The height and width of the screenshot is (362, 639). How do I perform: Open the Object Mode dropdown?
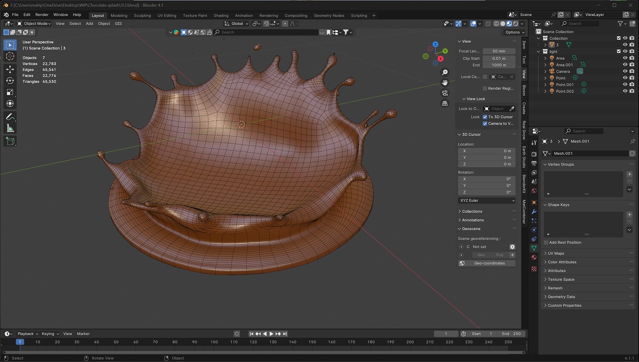click(34, 23)
